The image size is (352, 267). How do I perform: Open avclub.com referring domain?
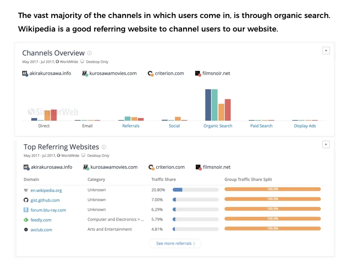[x=41, y=230]
